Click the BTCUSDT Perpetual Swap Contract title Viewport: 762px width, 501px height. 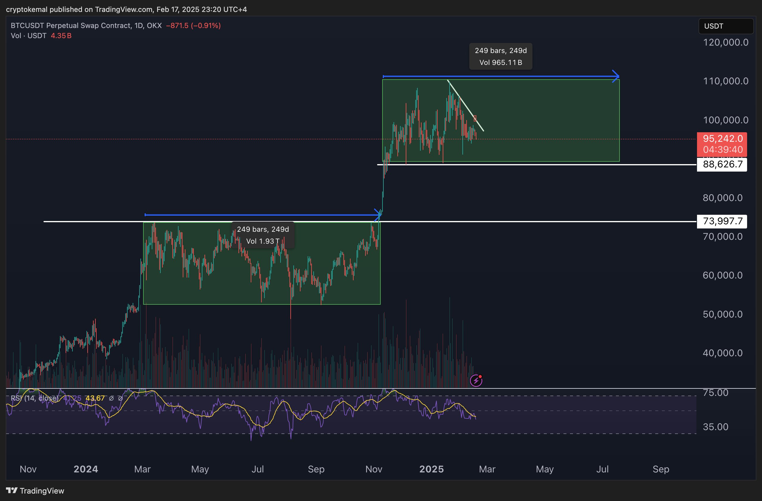click(x=70, y=26)
